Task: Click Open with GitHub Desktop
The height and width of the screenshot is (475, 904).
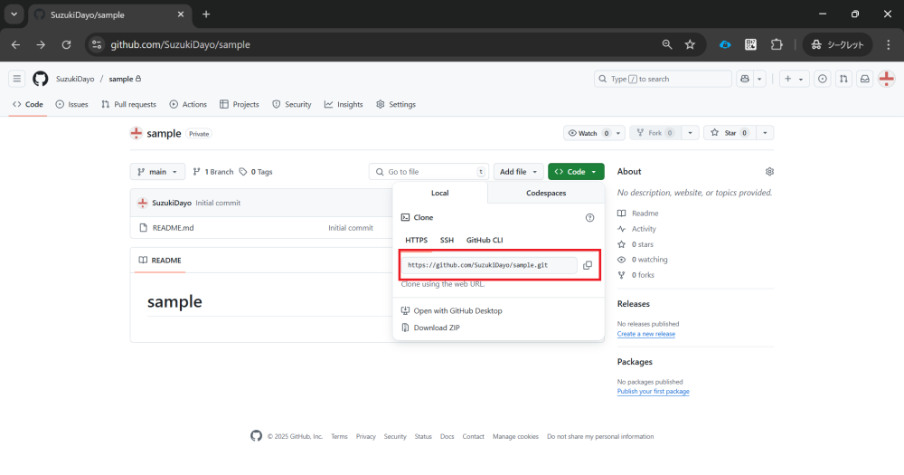Action: tap(451, 310)
